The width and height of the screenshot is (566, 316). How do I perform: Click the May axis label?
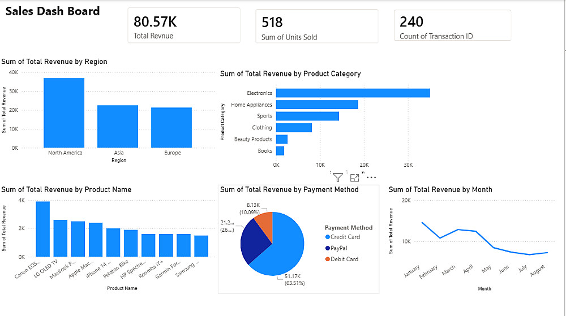coord(486,269)
